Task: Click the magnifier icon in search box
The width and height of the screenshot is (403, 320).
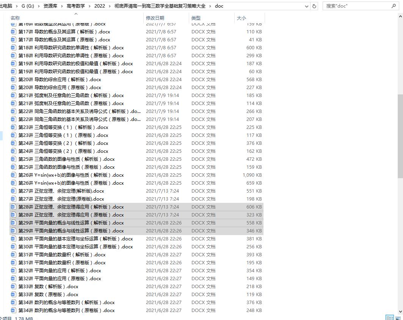Action: pyautogui.click(x=394, y=6)
